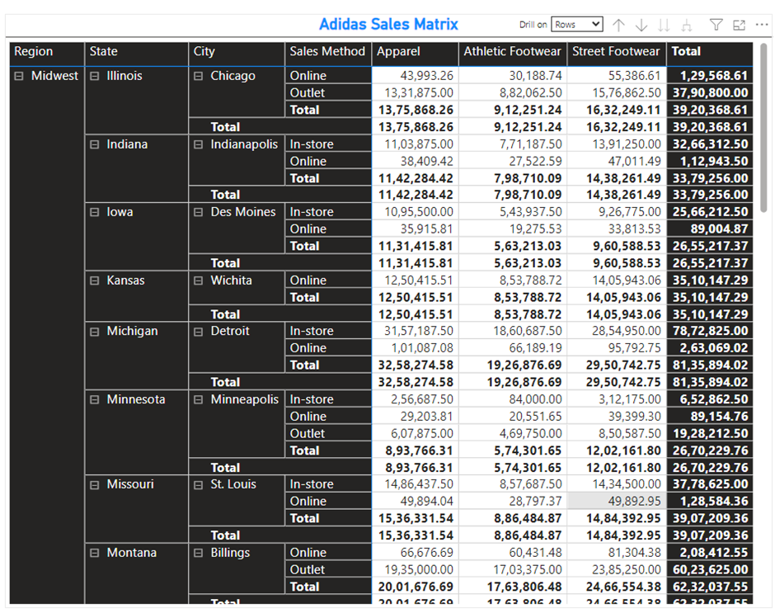
Task: Select the highlighted cell 49,892.95
Action: tap(617, 501)
